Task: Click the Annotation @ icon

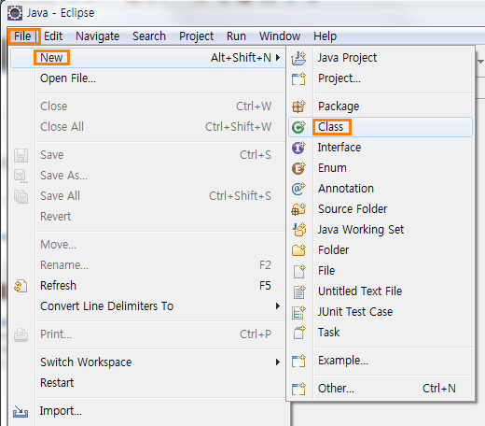Action: coord(298,189)
